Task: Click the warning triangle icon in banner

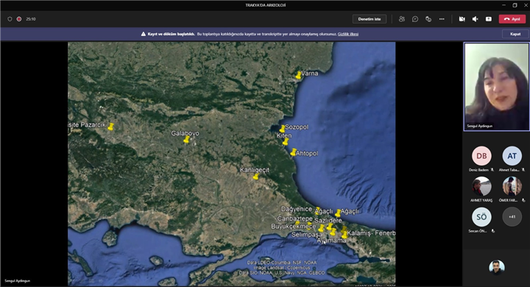Action: (x=144, y=34)
